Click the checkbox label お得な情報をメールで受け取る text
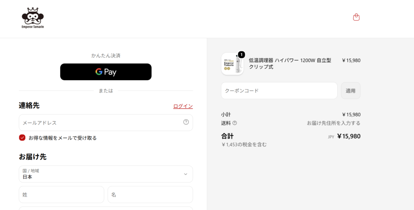This screenshot has width=414, height=210. coord(63,138)
